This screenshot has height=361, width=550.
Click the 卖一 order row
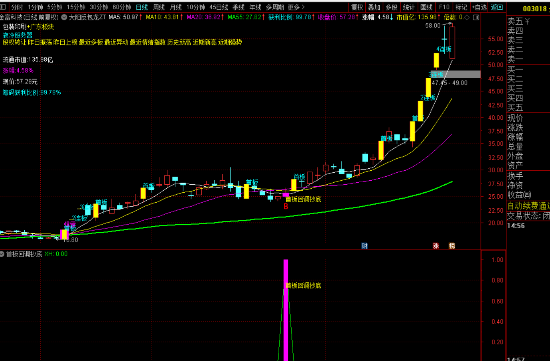[528, 59]
